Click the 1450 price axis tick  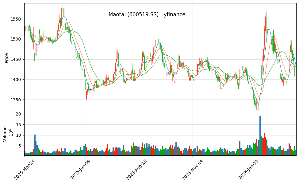click(x=16, y=59)
